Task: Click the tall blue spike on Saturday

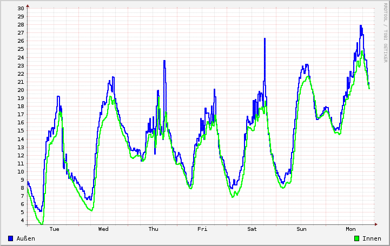Action: pos(265,39)
